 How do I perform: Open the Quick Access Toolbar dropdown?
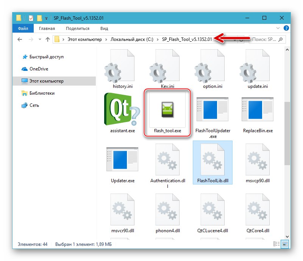(x=46, y=17)
